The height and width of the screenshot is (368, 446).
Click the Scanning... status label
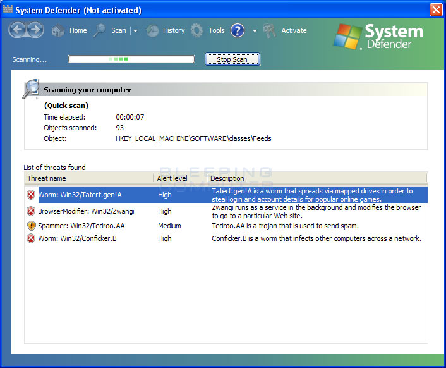pos(29,59)
